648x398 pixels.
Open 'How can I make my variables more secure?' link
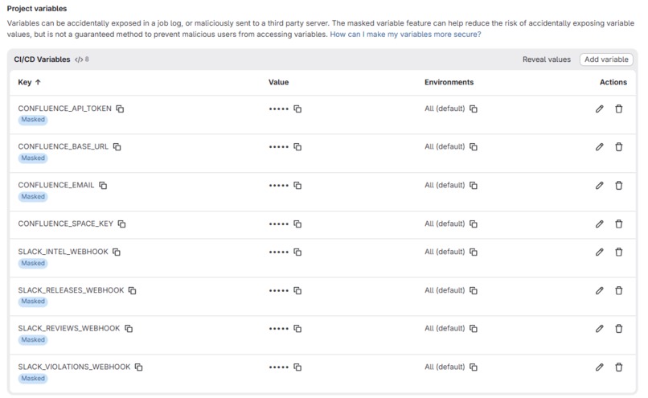tap(405, 35)
